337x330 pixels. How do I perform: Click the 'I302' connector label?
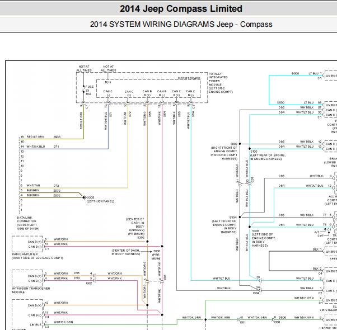point(89,283)
